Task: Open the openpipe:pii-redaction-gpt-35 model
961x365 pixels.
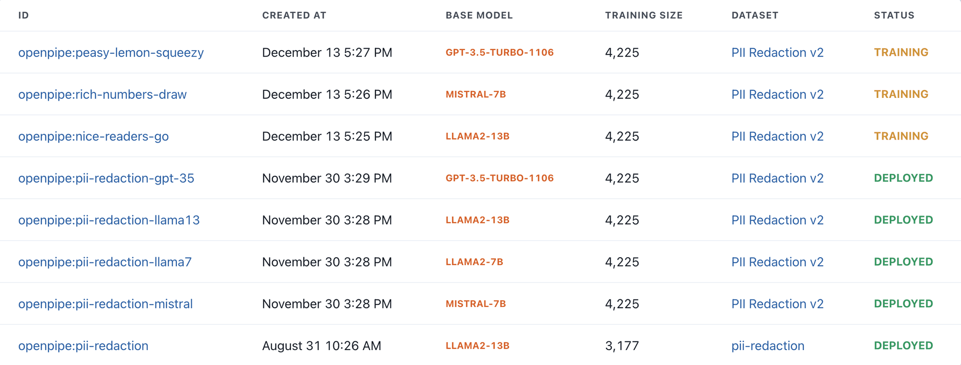Action: coord(107,178)
